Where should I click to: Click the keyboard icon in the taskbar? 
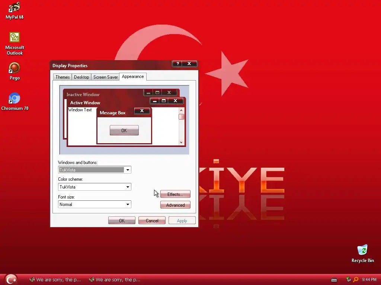(334, 280)
